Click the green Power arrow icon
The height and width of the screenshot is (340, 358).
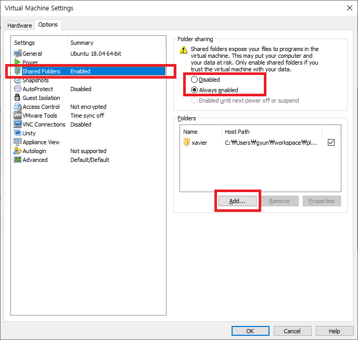tap(18, 61)
